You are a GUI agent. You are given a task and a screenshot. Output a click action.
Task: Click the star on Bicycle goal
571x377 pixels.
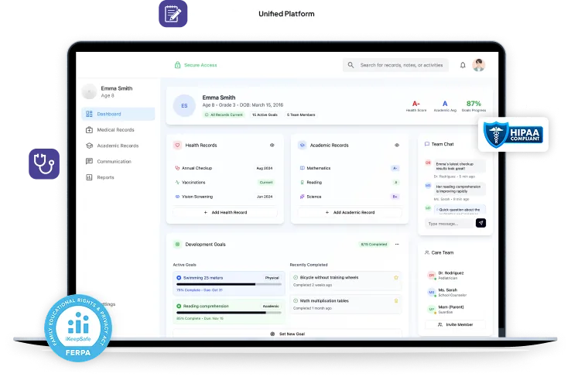tap(396, 277)
